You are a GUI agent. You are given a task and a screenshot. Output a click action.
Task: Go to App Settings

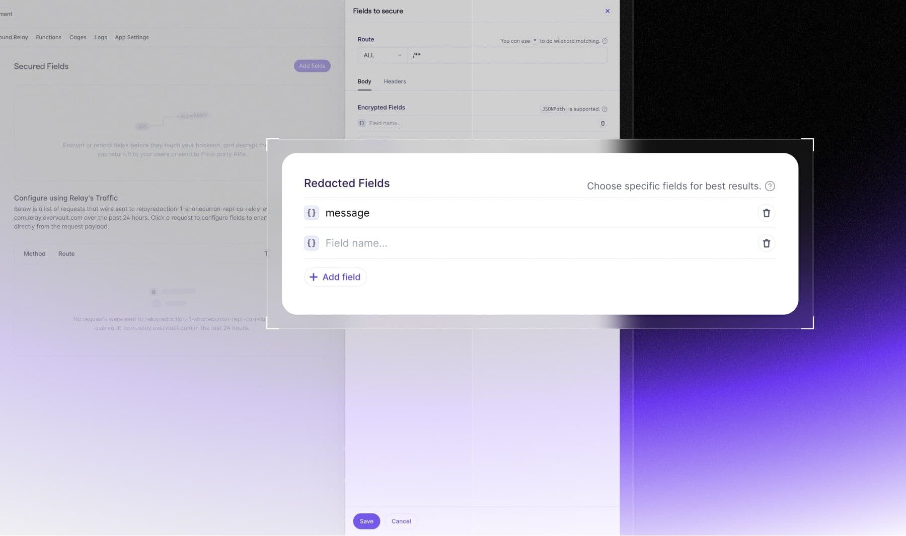(132, 37)
